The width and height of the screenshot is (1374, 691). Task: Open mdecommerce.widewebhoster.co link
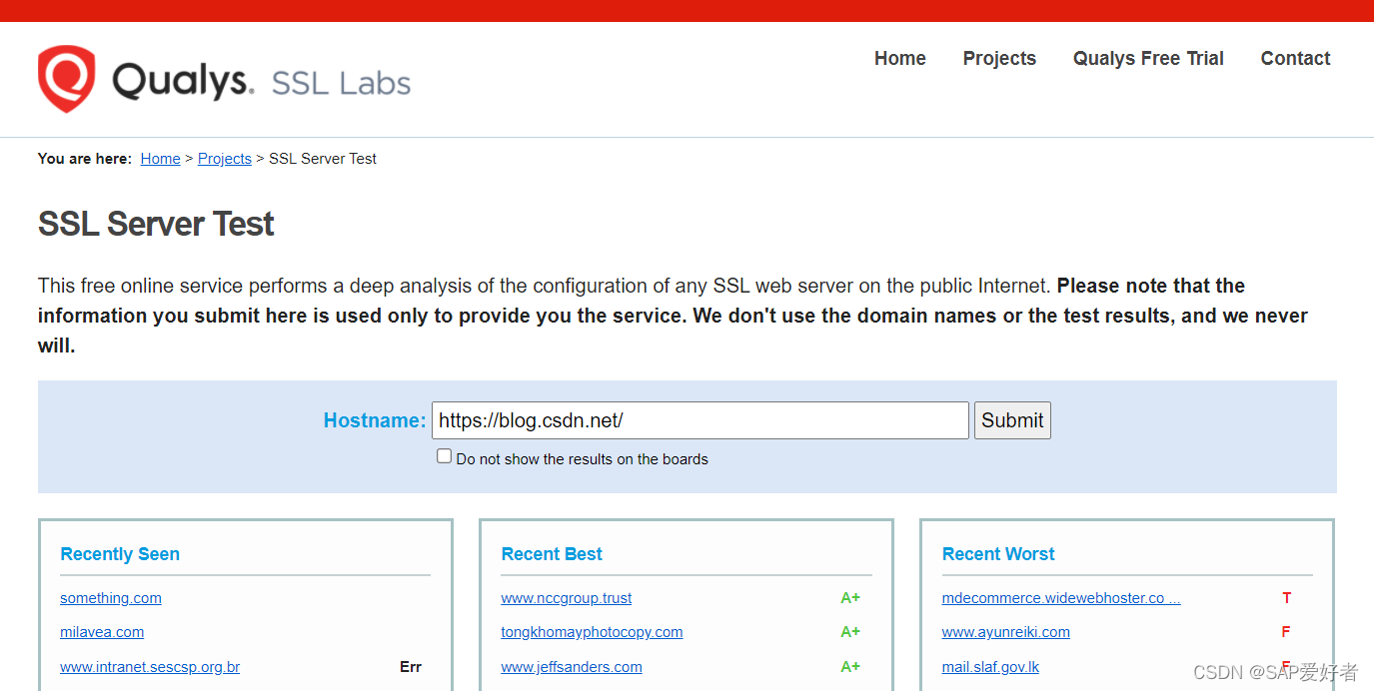point(1061,598)
